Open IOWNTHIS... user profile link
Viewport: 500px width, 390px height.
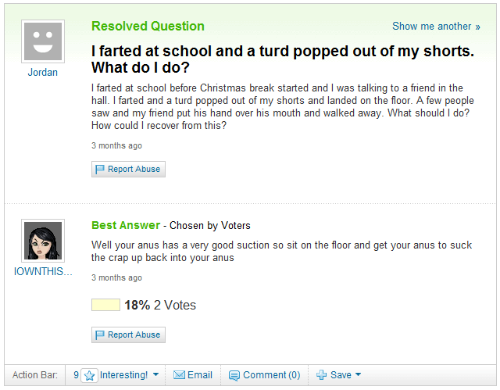[x=43, y=271]
